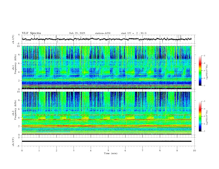The image size is (219, 169).
Task: Click the "6" kHz tick of ch.2 frequency axis
Action: pos(19,109)
